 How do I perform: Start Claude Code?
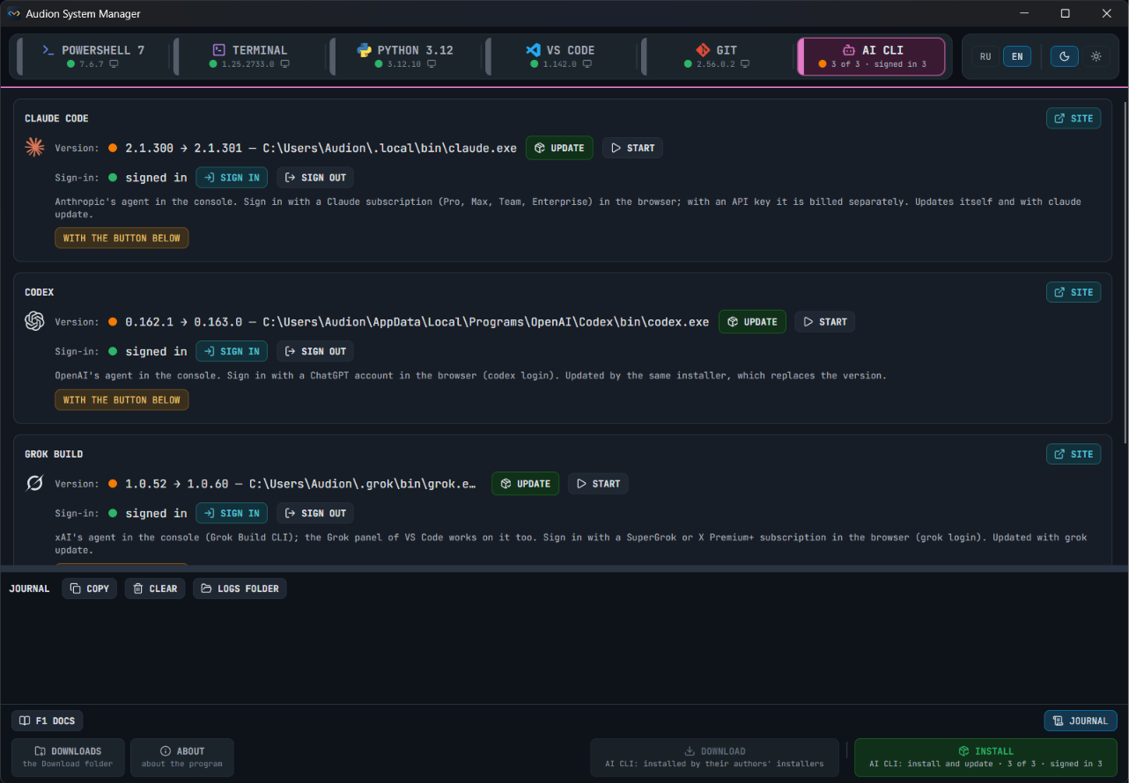click(632, 148)
